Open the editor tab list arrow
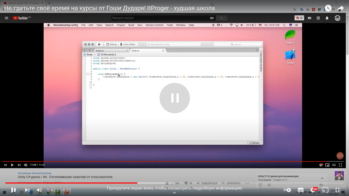The height and width of the screenshot is (196, 349). [257, 50]
